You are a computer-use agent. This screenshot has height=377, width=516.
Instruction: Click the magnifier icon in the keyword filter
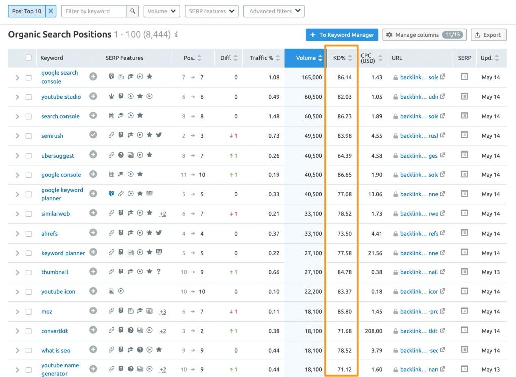tap(132, 10)
